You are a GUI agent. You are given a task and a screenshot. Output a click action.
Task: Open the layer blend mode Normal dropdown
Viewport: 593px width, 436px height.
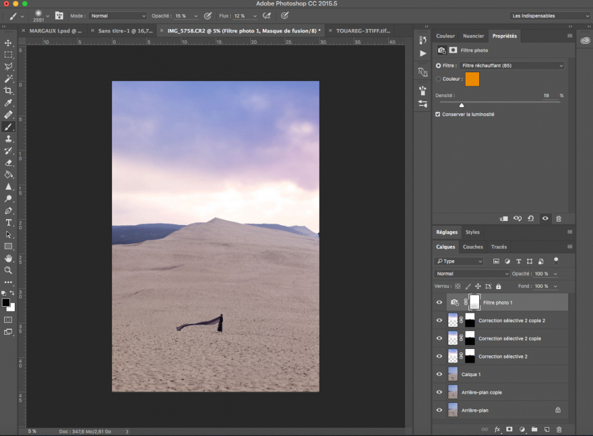471,274
